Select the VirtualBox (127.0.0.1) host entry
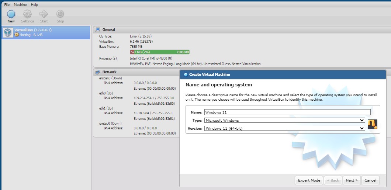 [46, 33]
